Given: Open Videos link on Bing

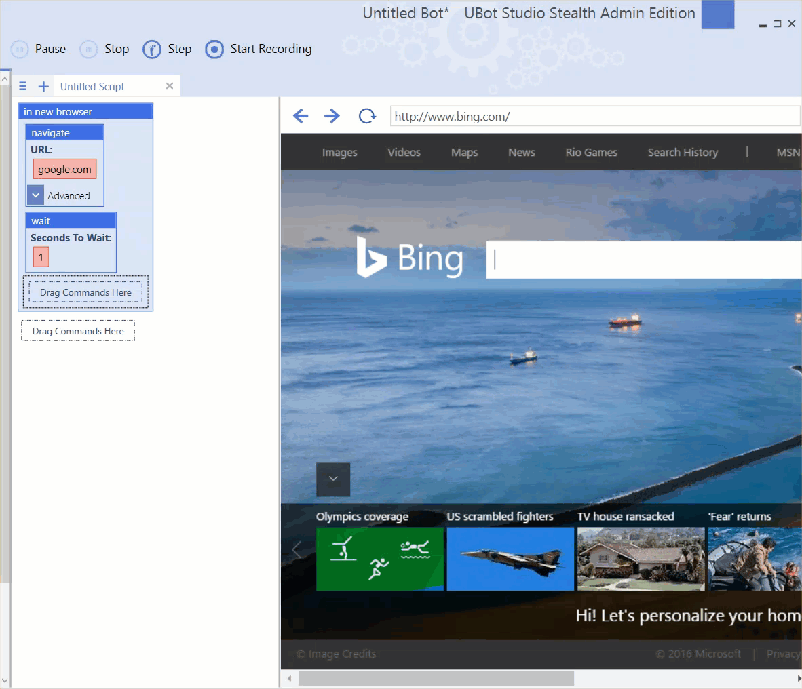Looking at the screenshot, I should (x=404, y=153).
